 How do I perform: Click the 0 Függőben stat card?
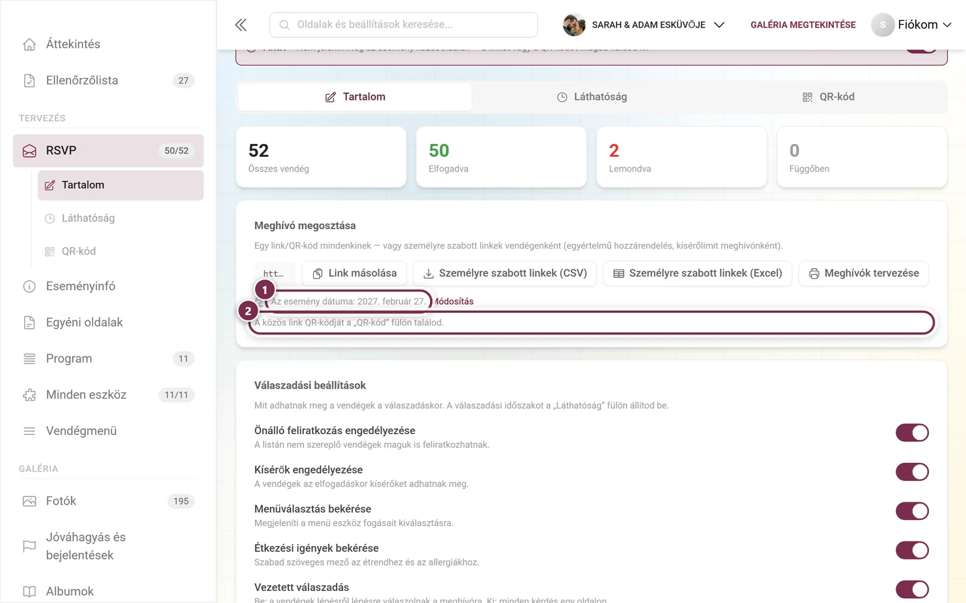(x=862, y=157)
